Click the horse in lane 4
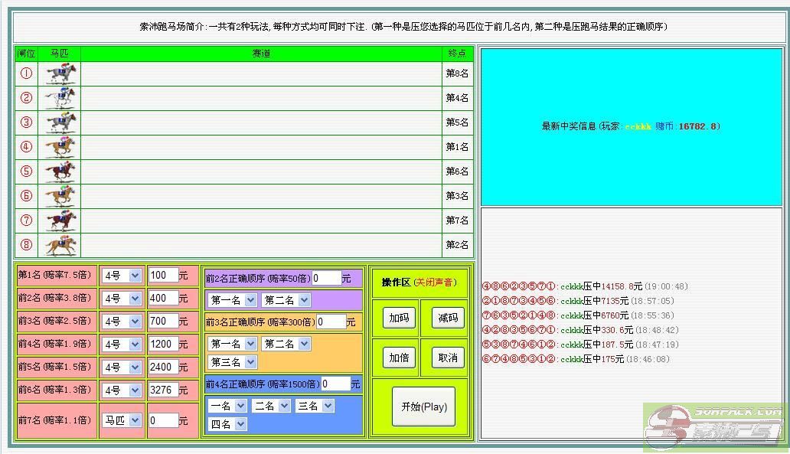Image resolution: width=790 pixels, height=454 pixels. tap(60, 147)
